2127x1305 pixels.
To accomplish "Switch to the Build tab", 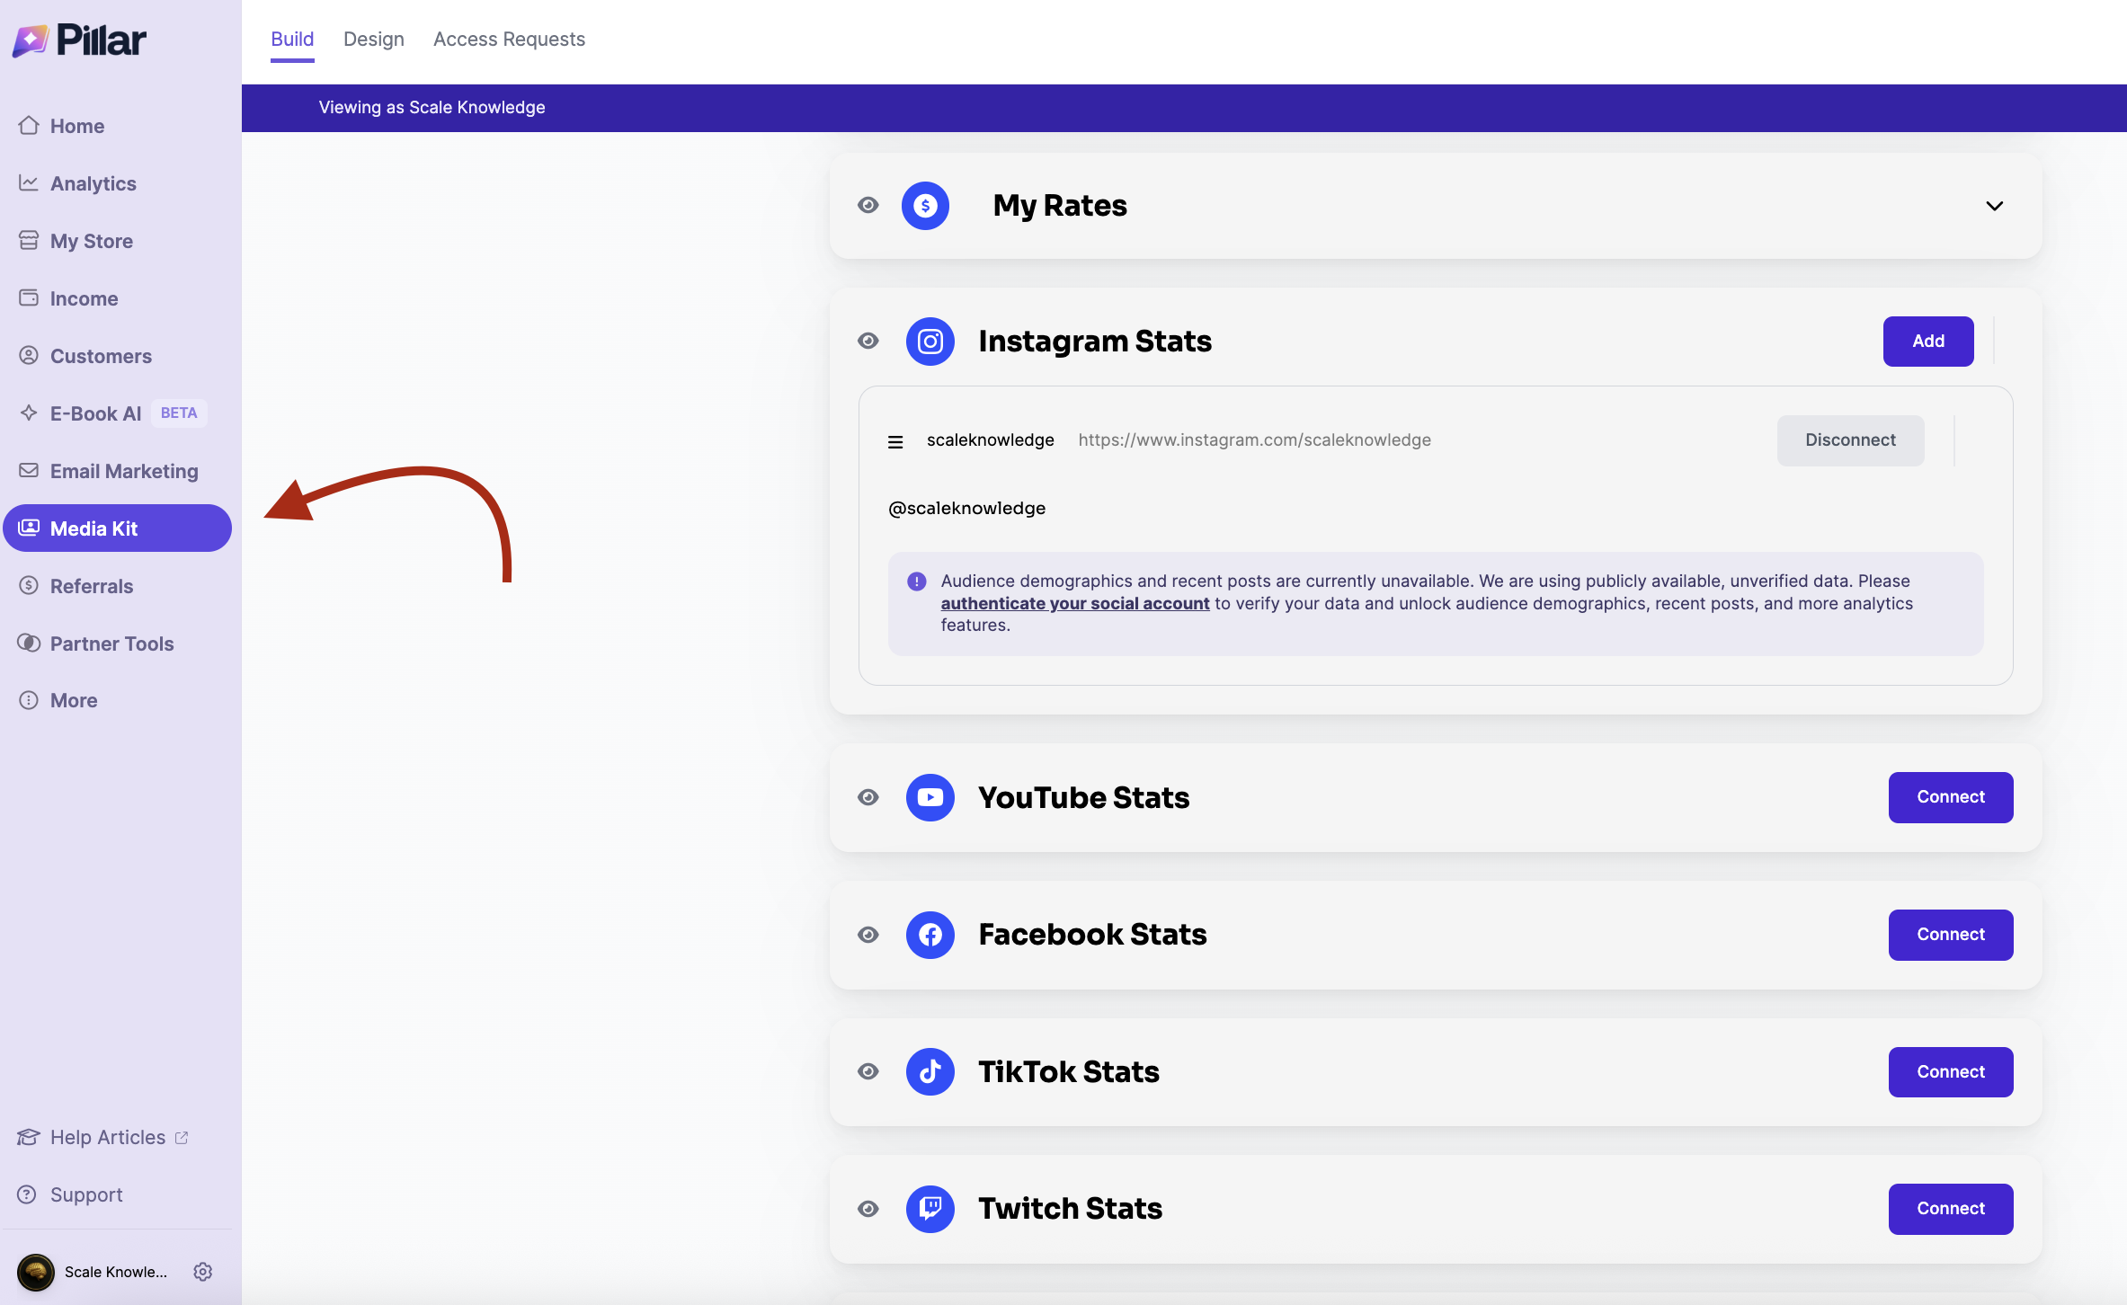I will coord(292,40).
